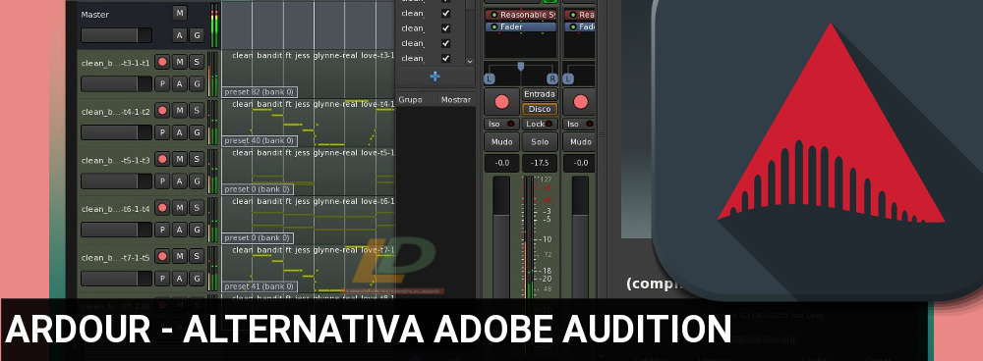The width and height of the screenshot is (983, 361).
Task: Arm recording on track clean_b...-t4-1-t2
Action: point(162,110)
